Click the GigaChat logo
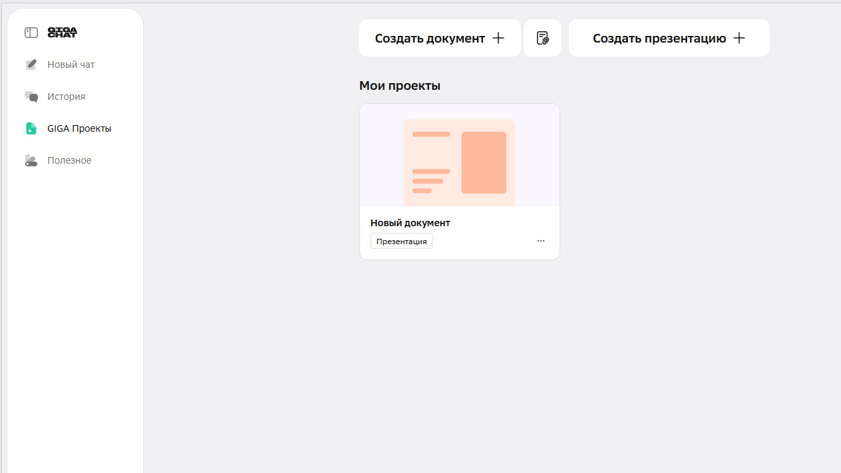 click(63, 33)
